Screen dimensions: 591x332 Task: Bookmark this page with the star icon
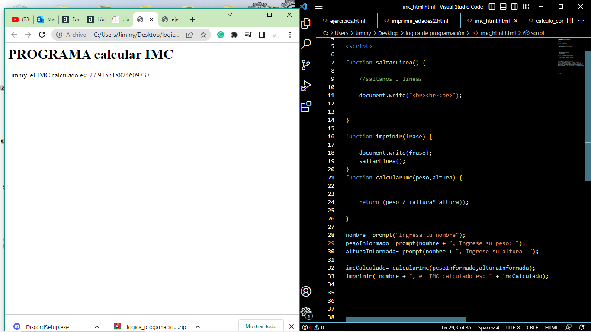203,35
